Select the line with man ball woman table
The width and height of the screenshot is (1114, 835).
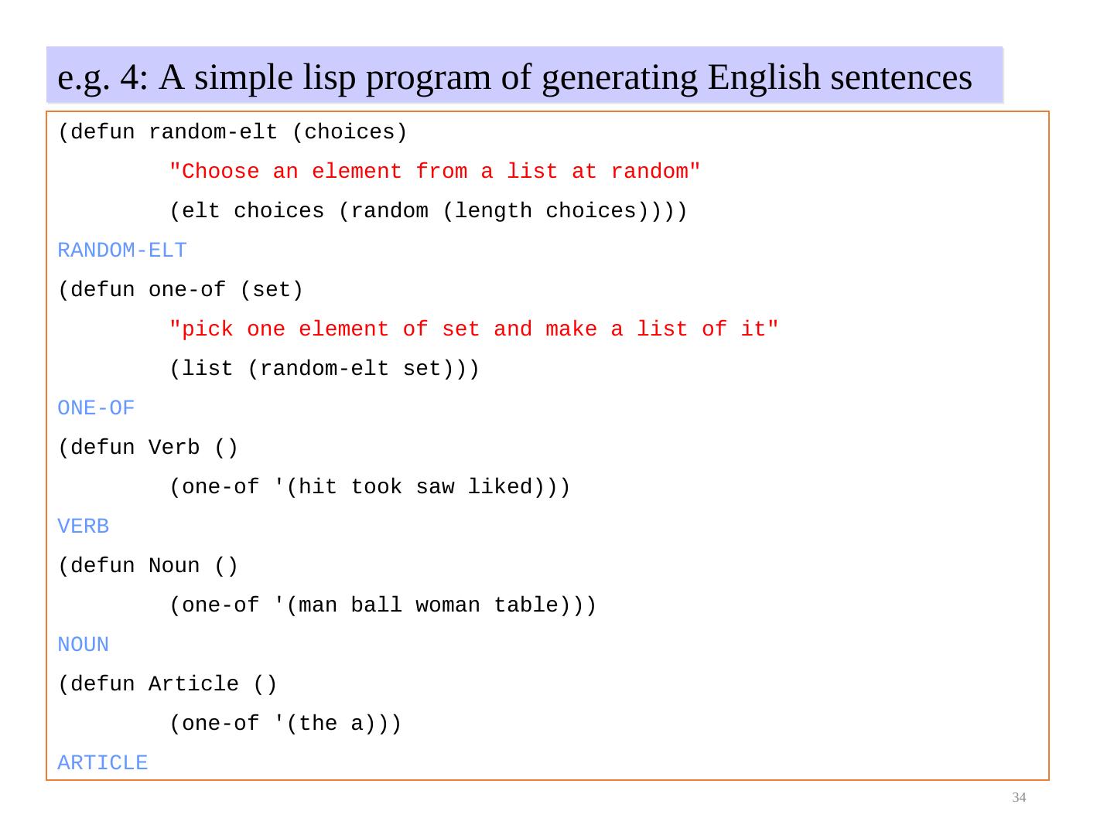(x=383, y=605)
